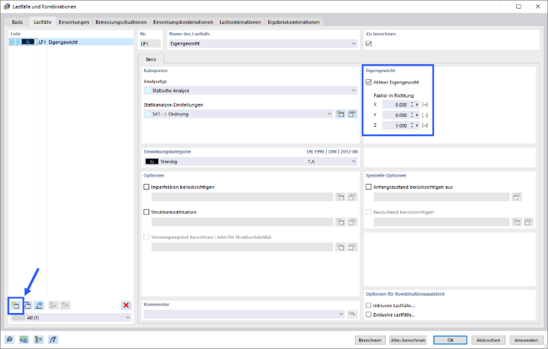The width and height of the screenshot is (548, 349).
Task: Click edit icon for Anfangszustand field
Action: point(516,197)
